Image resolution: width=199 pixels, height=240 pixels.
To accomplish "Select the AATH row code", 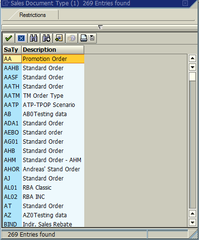I will [x=12, y=87].
